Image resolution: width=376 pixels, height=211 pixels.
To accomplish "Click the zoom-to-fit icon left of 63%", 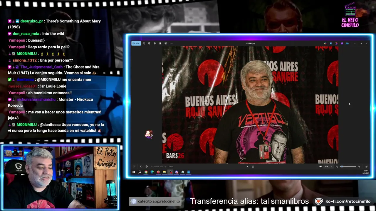I will tap(320, 166).
